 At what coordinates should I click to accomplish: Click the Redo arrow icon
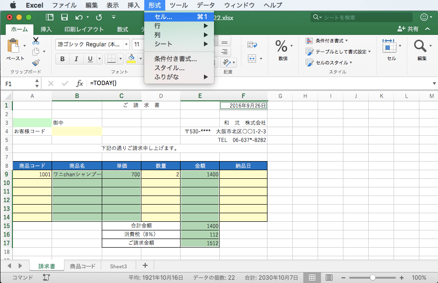[99, 17]
